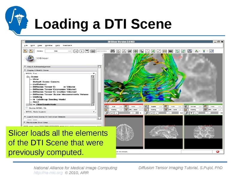Select dwiDataset tree node
Viewport: 240px width, 180px height.
[40, 84]
